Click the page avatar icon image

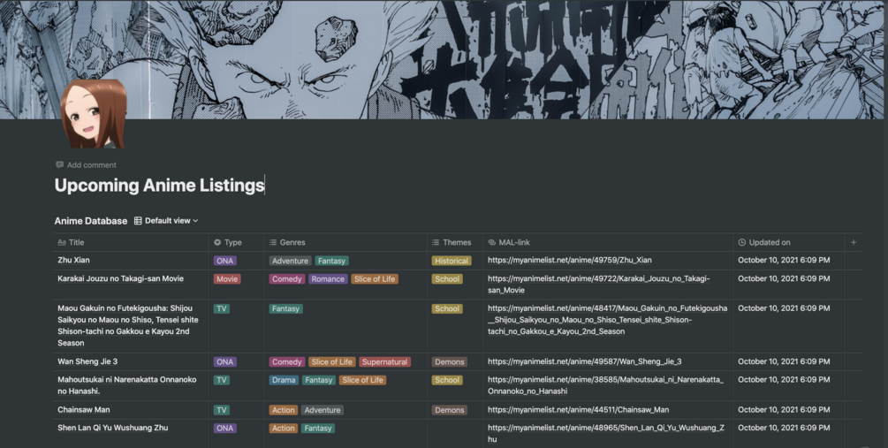click(x=93, y=114)
